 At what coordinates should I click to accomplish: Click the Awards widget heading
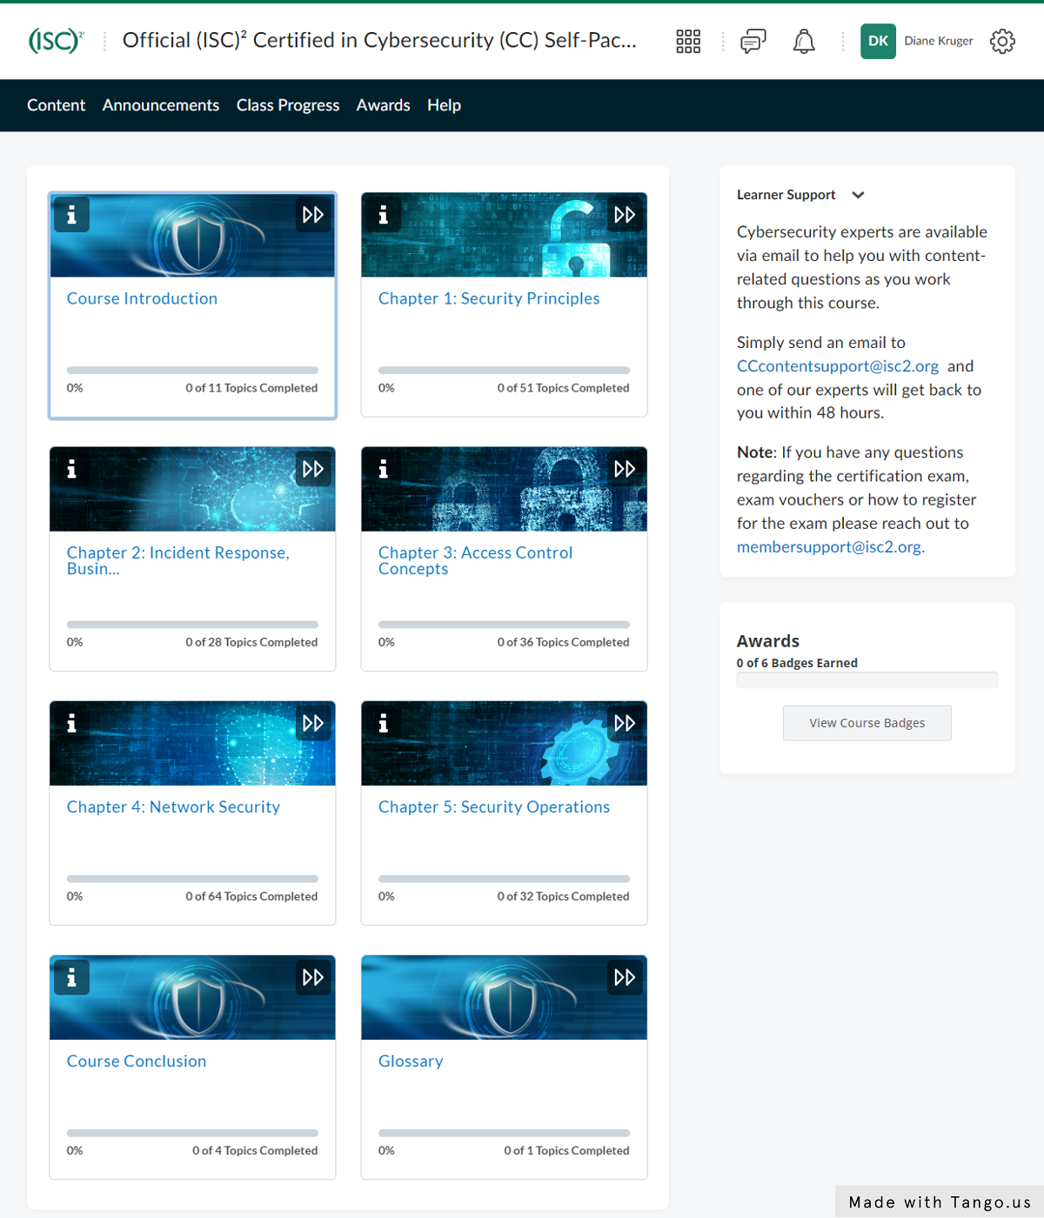click(x=768, y=641)
